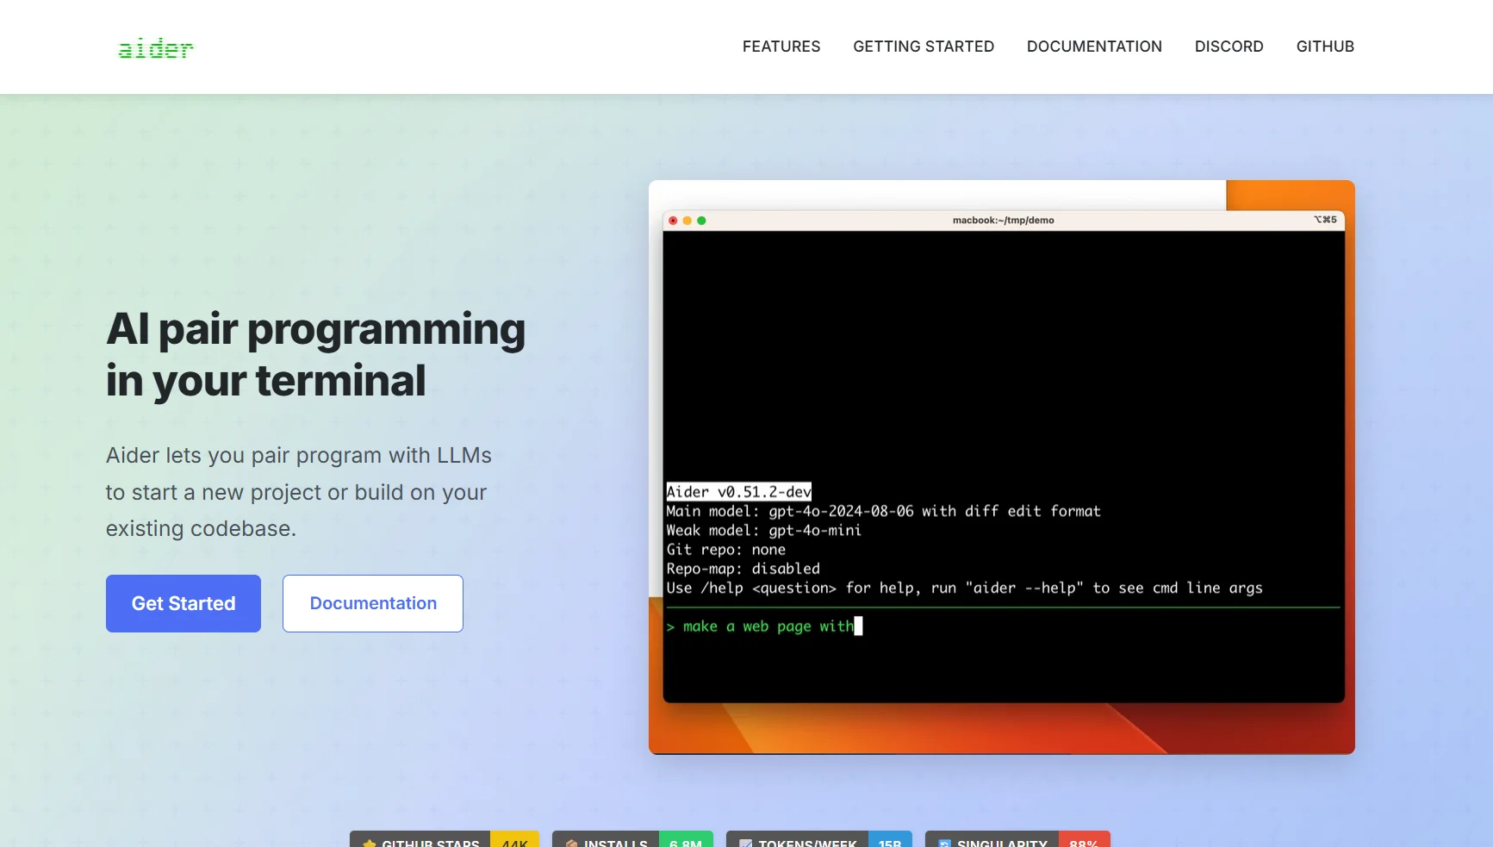Click 'Repo-map: disabled' terminal line

tap(743, 569)
